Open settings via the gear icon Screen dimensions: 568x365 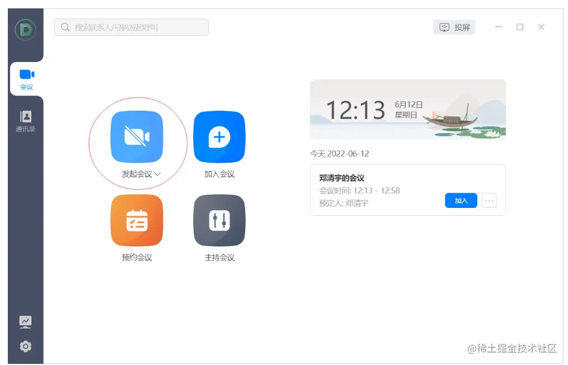26,347
